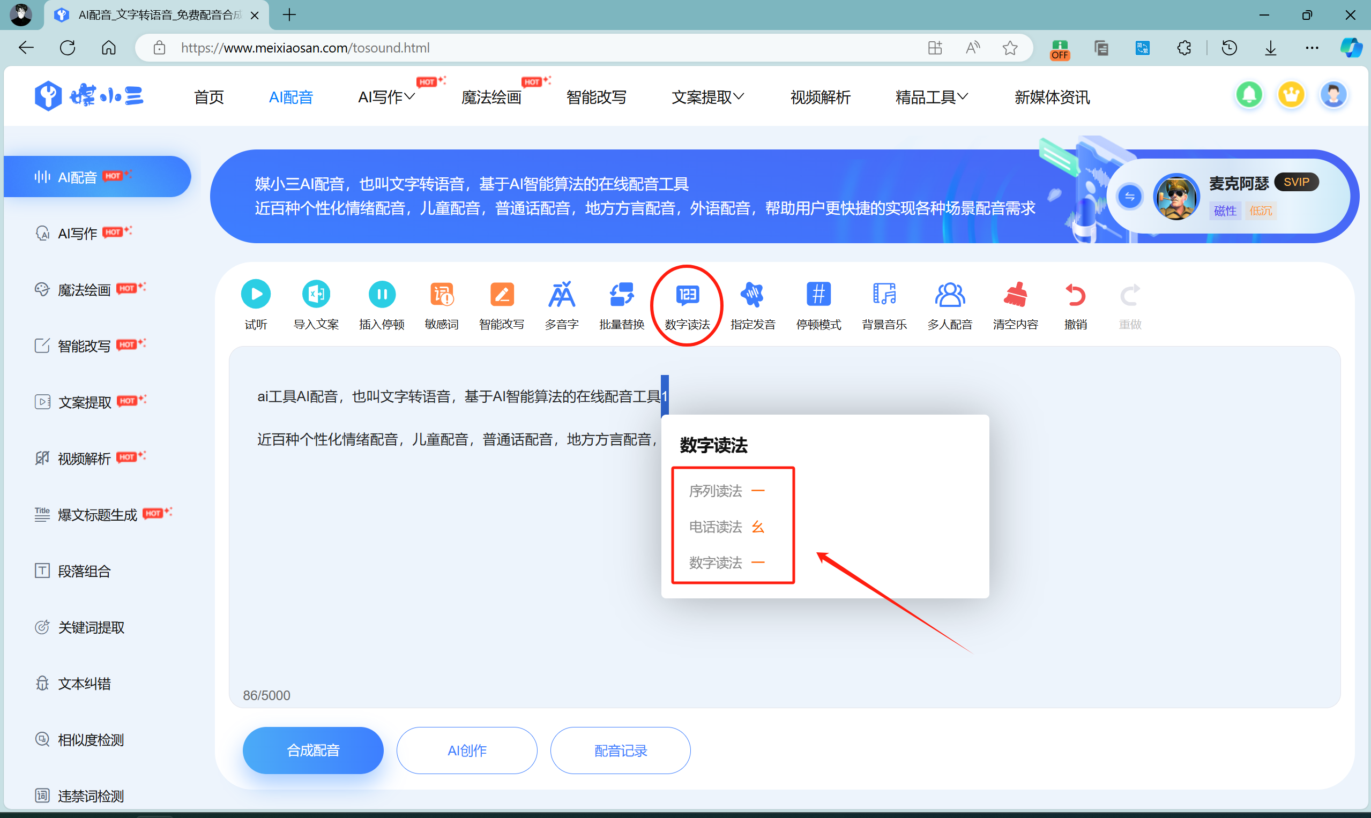Click the 合成配音 button
The width and height of the screenshot is (1371, 818).
tap(312, 750)
